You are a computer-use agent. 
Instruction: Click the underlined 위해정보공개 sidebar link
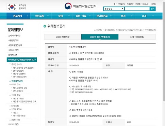pyautogui.click(x=17, y=81)
